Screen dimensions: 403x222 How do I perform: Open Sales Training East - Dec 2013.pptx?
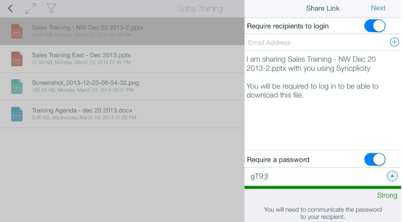[x=122, y=59]
